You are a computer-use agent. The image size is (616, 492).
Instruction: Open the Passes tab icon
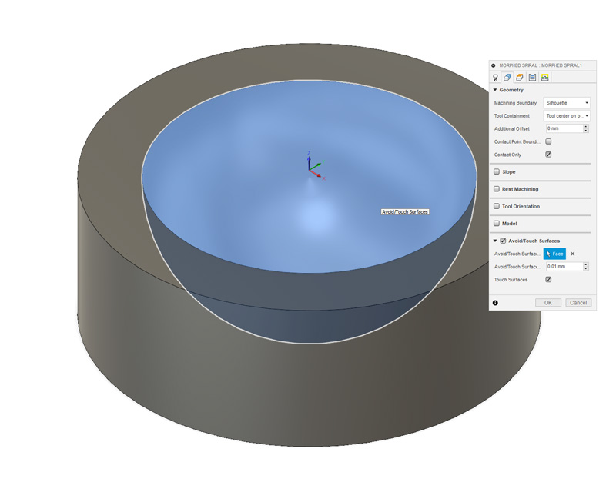pos(532,78)
